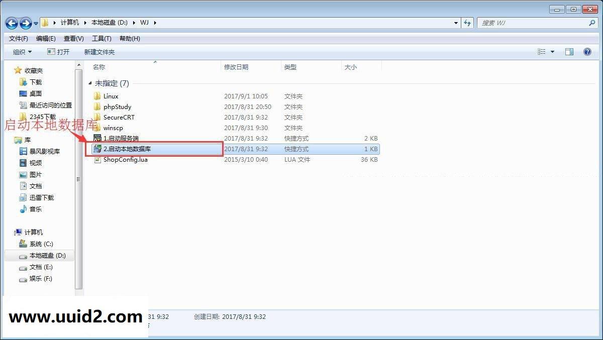Open the Linux folder
The image size is (603, 340).
coord(112,96)
